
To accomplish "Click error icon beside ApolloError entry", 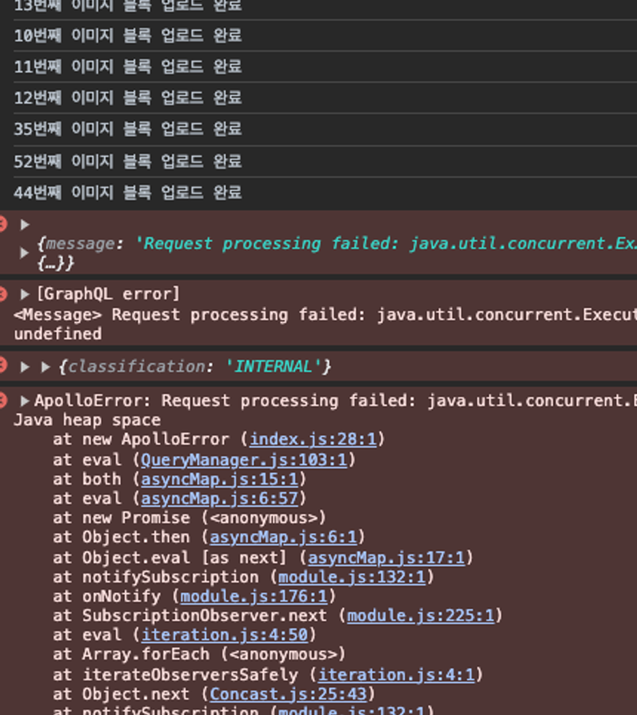I will click(x=3, y=401).
